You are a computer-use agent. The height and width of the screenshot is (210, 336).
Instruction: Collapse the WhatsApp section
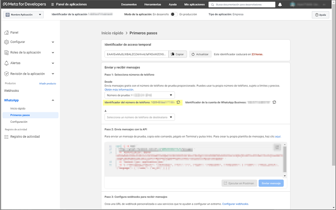click(53, 100)
